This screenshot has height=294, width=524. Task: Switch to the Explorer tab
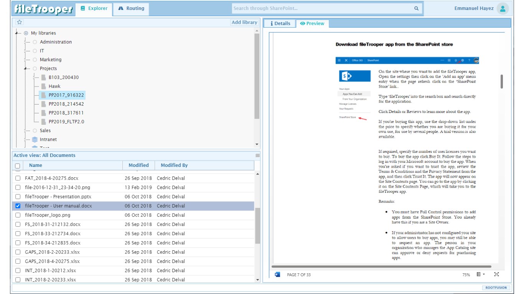pyautogui.click(x=94, y=8)
